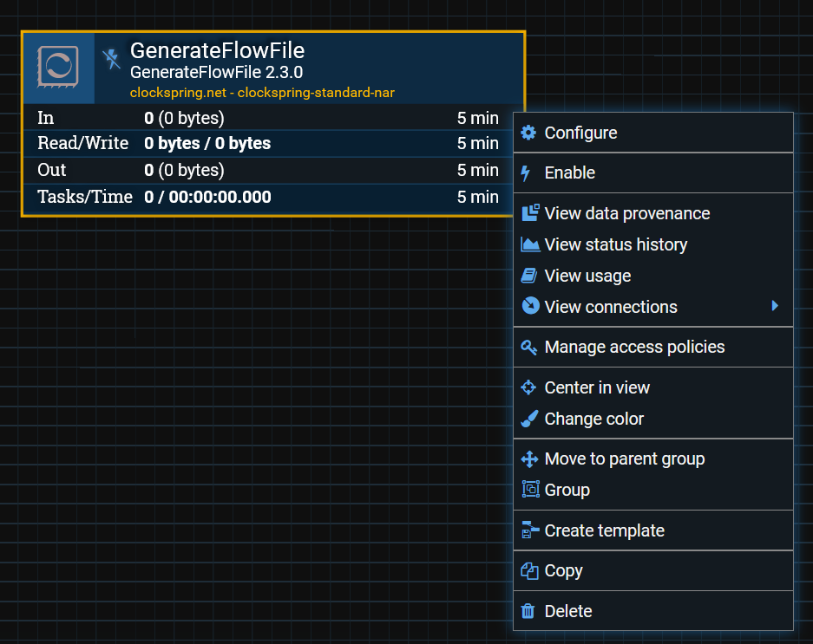The image size is (813, 644).
Task: Click the Read/Write row label
Action: coord(83,143)
